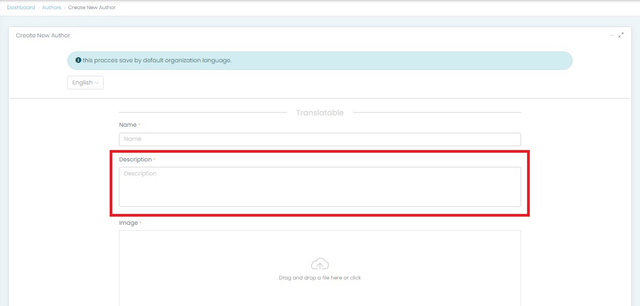Click the chevron beside English
The width and height of the screenshot is (640, 306).
pyautogui.click(x=97, y=83)
